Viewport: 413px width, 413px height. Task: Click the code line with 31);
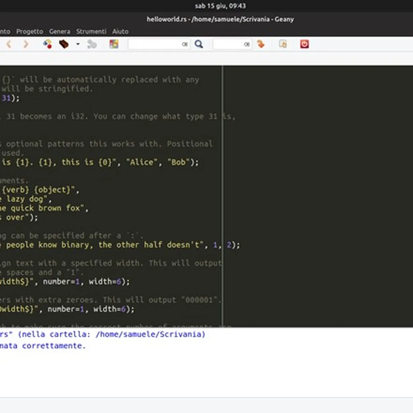pos(10,98)
